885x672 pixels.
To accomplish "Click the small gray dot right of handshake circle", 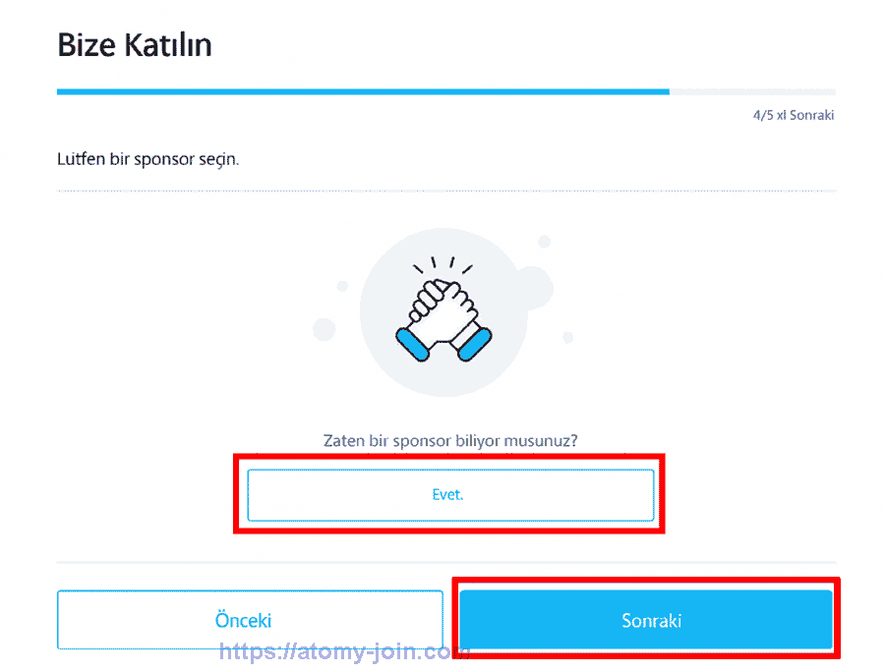I will pos(567,338).
